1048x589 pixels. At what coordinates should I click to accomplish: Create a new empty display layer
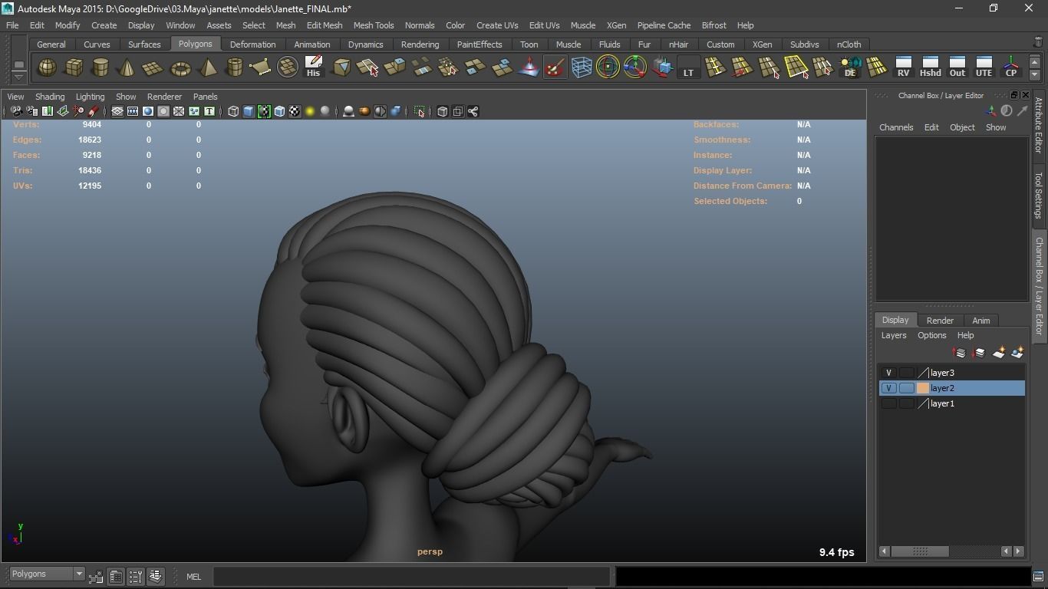click(x=998, y=353)
